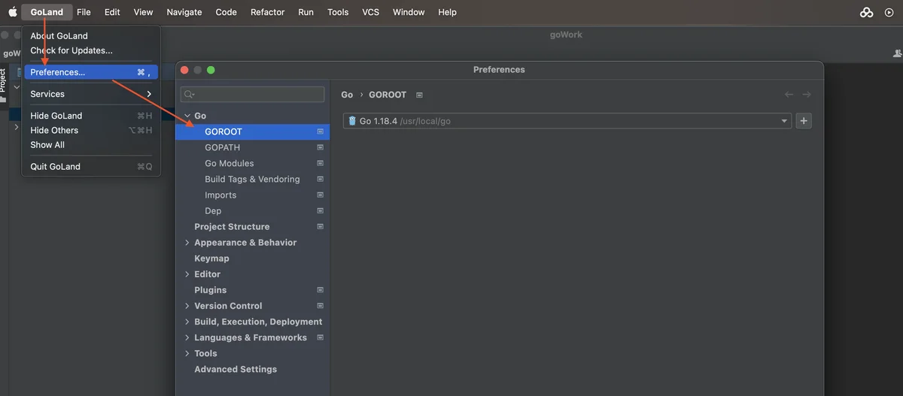The height and width of the screenshot is (396, 903).
Task: Choose Preferences... in GoLand menu
Action: 91,72
